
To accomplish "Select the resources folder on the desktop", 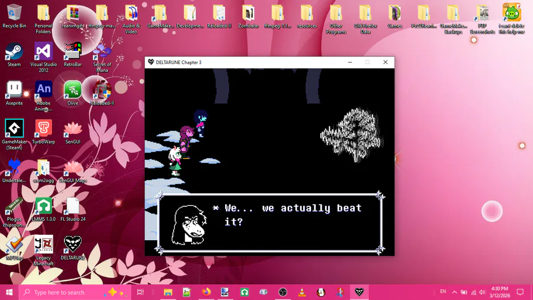I will point(307,16).
